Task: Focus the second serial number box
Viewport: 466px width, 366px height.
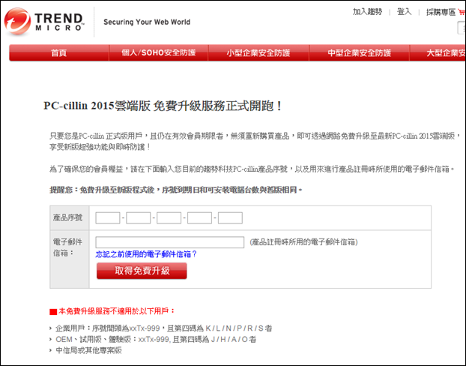Action: coord(138,217)
